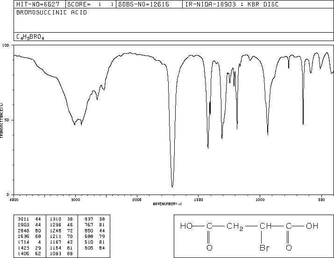The height and width of the screenshot is (258, 334).
Task: Click the broad O-H band minimum near 3000
Action: coord(75,124)
